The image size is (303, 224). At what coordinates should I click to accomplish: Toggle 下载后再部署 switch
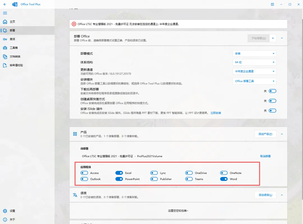tap(272, 91)
